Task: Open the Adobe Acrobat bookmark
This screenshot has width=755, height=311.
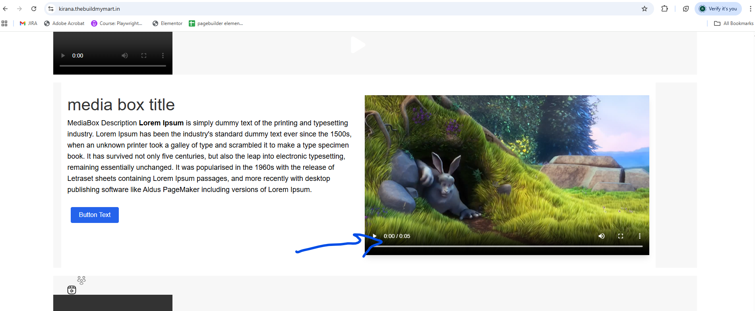Action: click(x=64, y=23)
